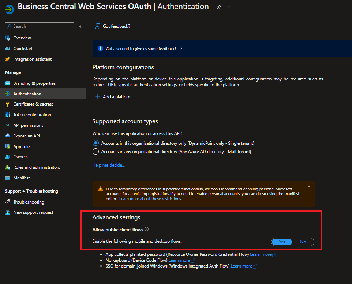Follow the feedback banner arrow
The width and height of the screenshot is (352, 284).
pyautogui.click(x=180, y=48)
